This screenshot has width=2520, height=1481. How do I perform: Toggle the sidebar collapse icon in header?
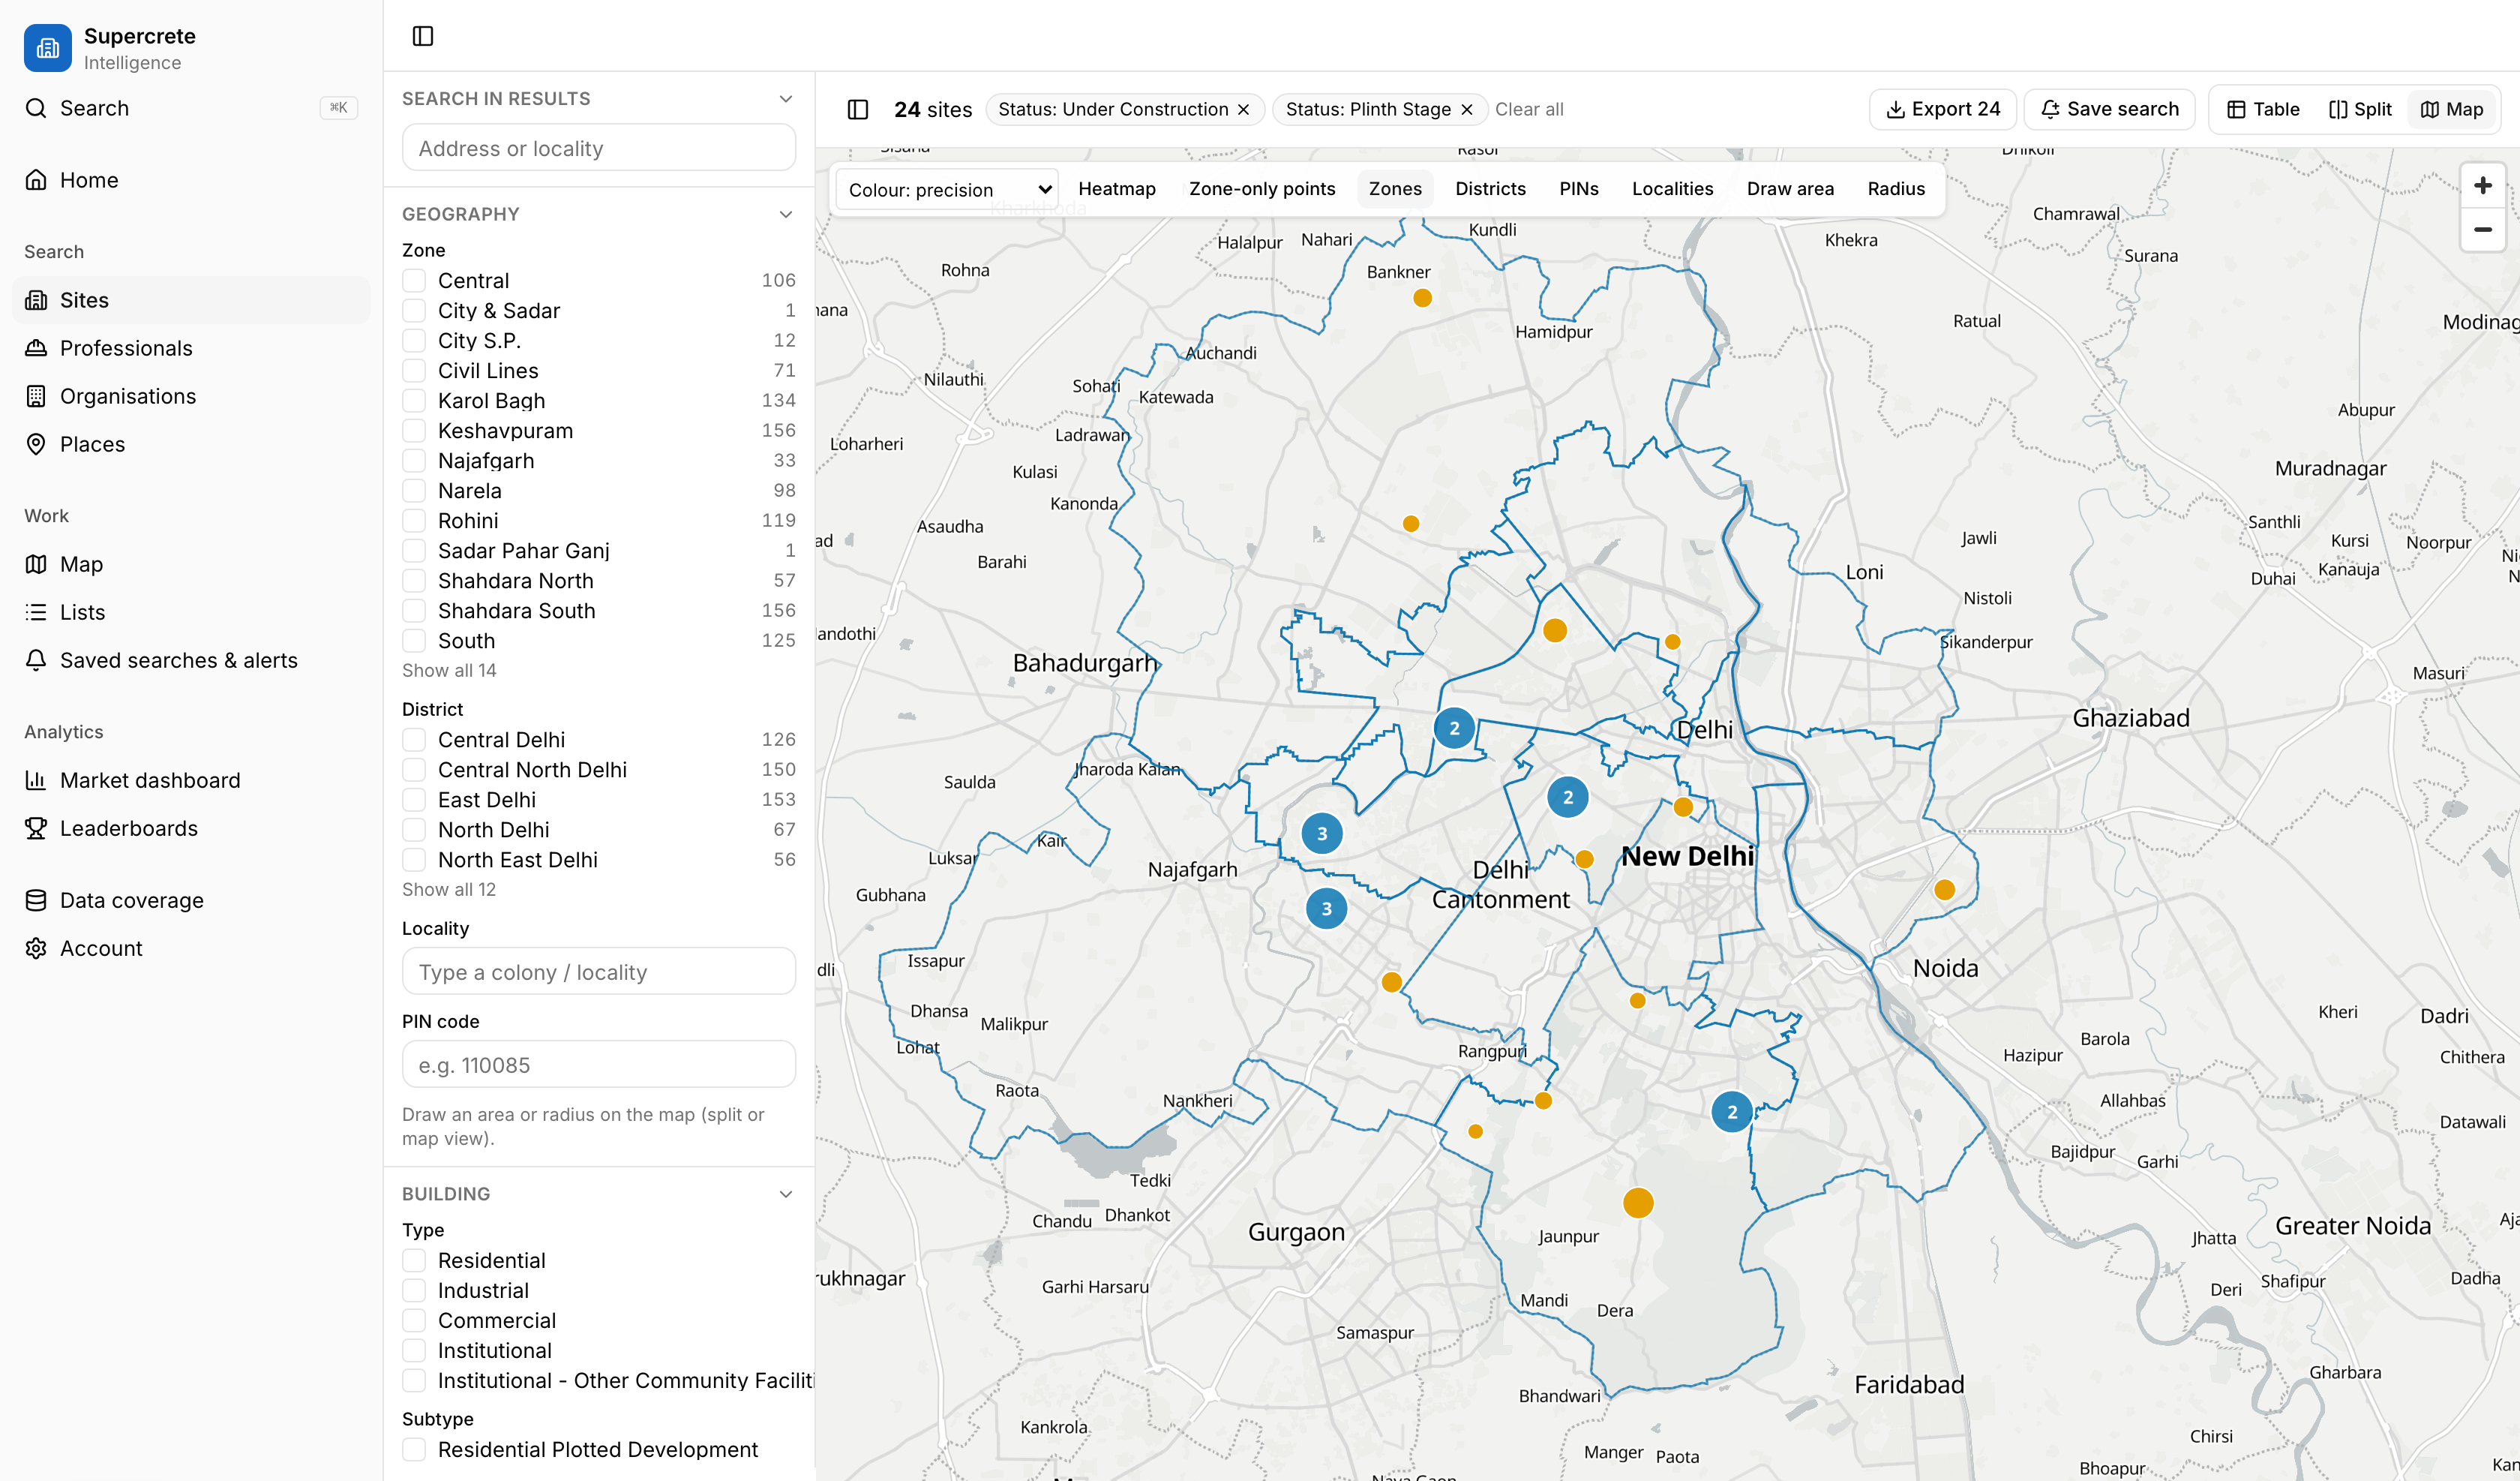pyautogui.click(x=423, y=36)
